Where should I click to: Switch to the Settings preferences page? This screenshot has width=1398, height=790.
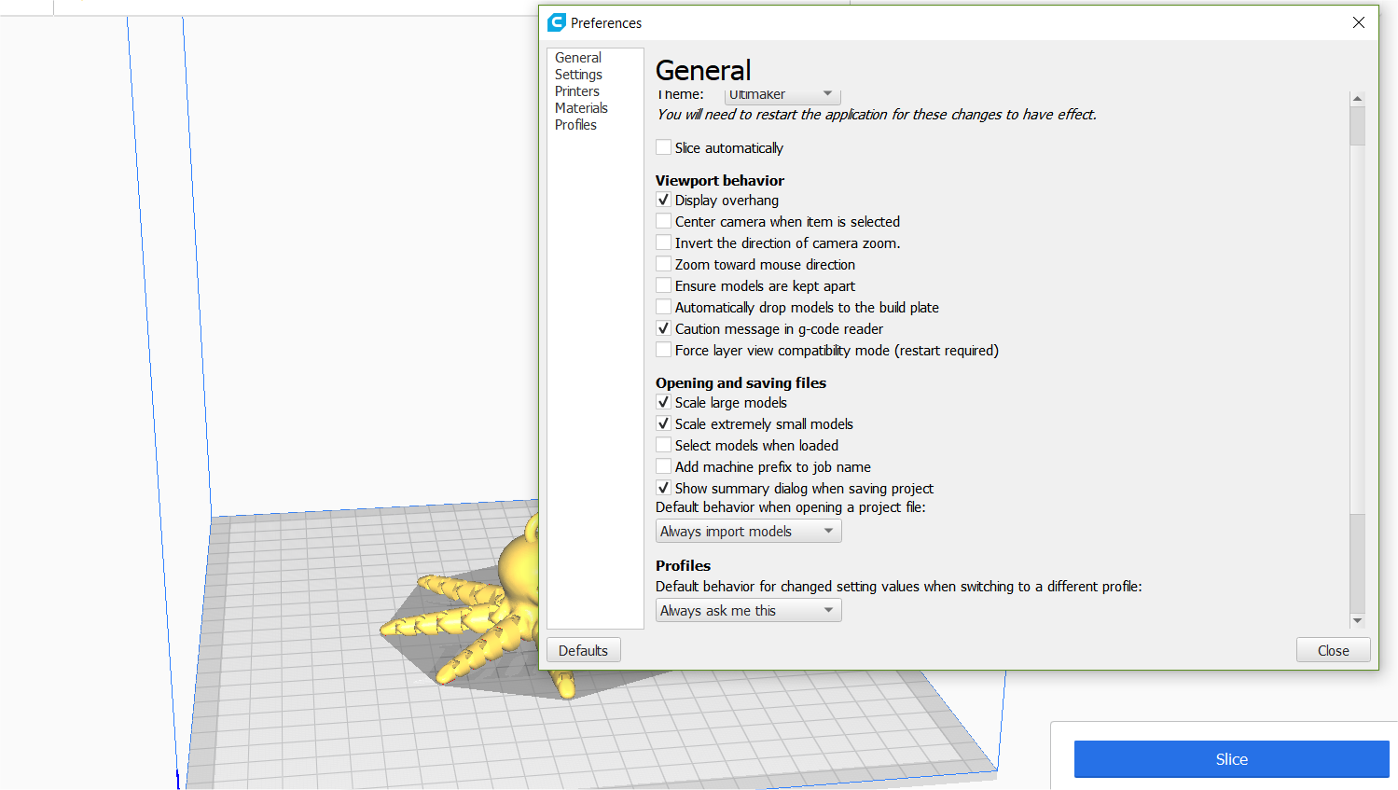[578, 75]
